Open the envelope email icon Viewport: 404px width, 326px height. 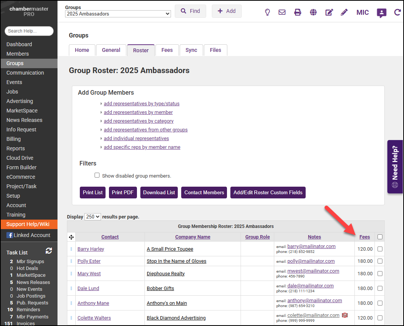click(282, 12)
